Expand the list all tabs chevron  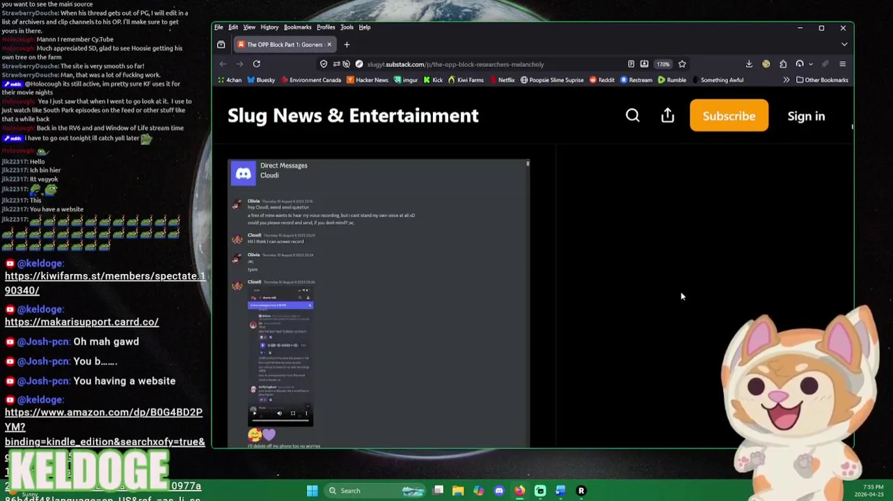(x=844, y=45)
